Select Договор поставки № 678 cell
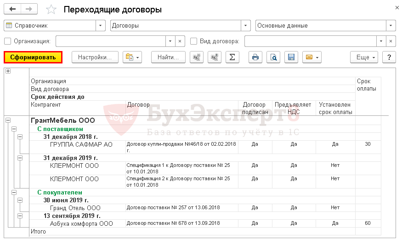This screenshot has height=240, width=402. click(182, 223)
